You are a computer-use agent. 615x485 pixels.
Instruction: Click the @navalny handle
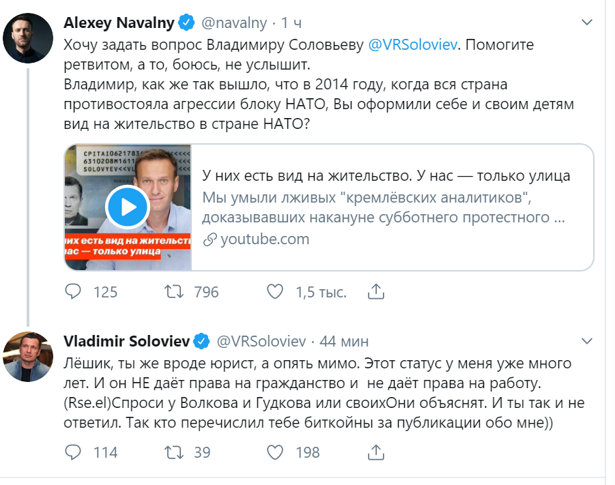tap(233, 23)
